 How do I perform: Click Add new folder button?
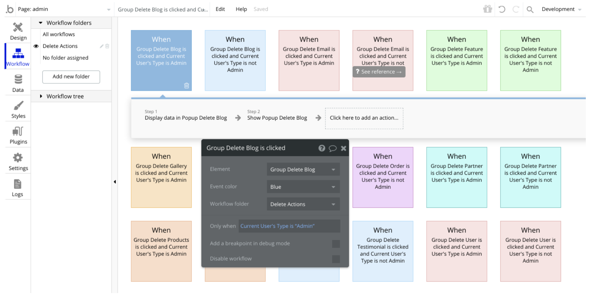(x=71, y=77)
